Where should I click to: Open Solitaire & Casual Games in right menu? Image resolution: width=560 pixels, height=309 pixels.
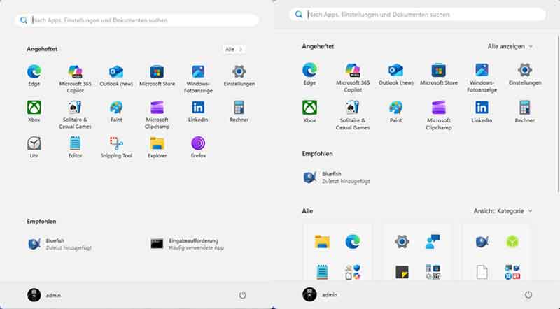tap(353, 115)
